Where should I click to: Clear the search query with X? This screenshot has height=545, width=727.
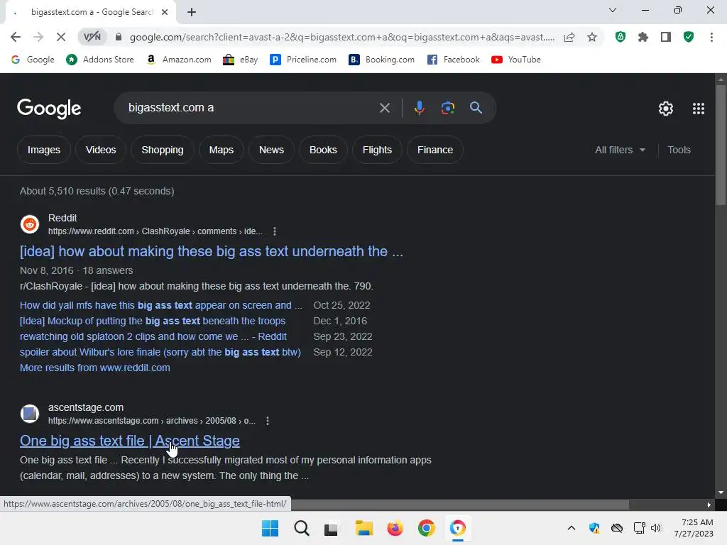tap(384, 108)
